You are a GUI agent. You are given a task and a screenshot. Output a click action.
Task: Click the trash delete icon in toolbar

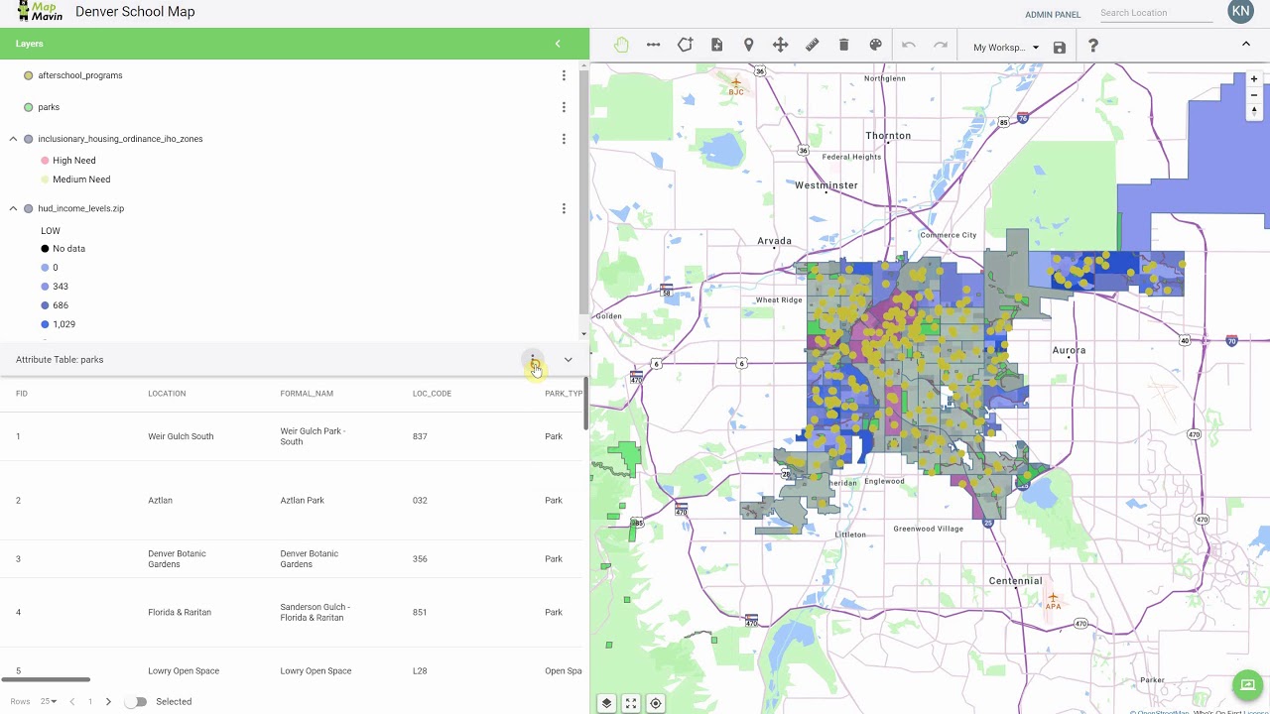[843, 45]
